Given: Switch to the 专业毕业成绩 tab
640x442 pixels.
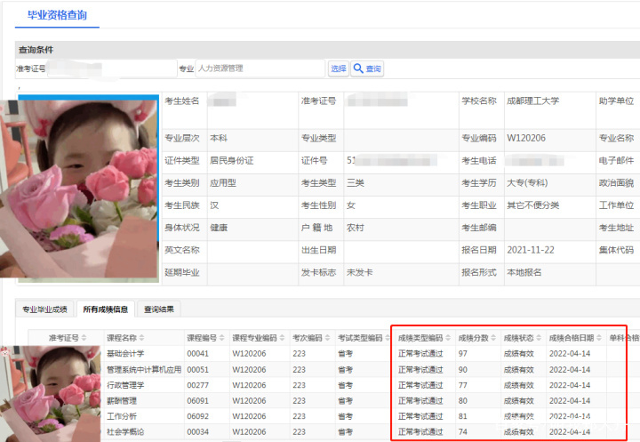Looking at the screenshot, I should click(44, 309).
